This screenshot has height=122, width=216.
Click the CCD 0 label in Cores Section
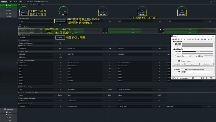pos(23,31)
